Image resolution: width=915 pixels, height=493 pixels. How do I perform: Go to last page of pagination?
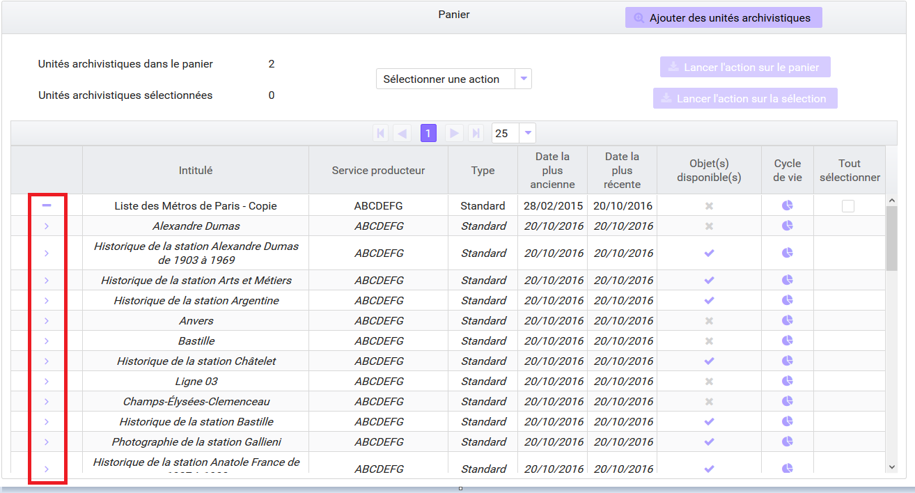tap(476, 133)
